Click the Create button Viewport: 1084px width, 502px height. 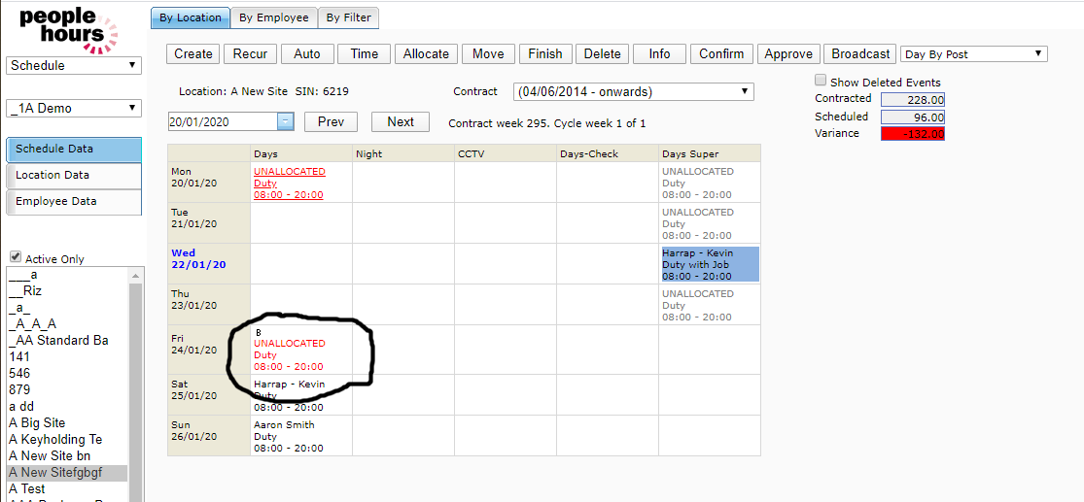pos(193,54)
